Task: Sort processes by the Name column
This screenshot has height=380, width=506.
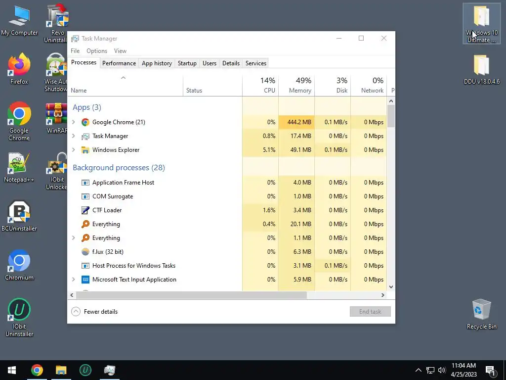Action: [x=125, y=86]
